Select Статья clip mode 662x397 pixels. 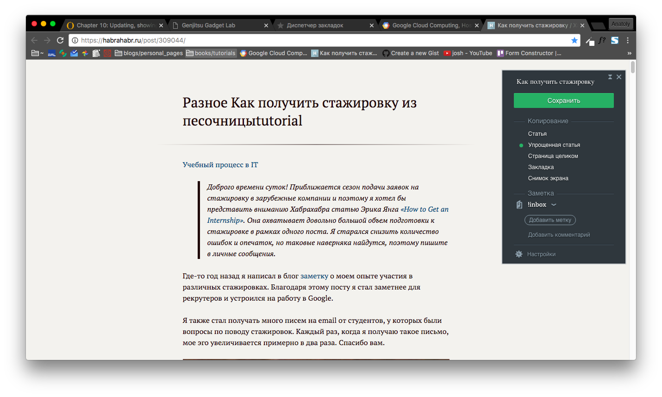(537, 134)
